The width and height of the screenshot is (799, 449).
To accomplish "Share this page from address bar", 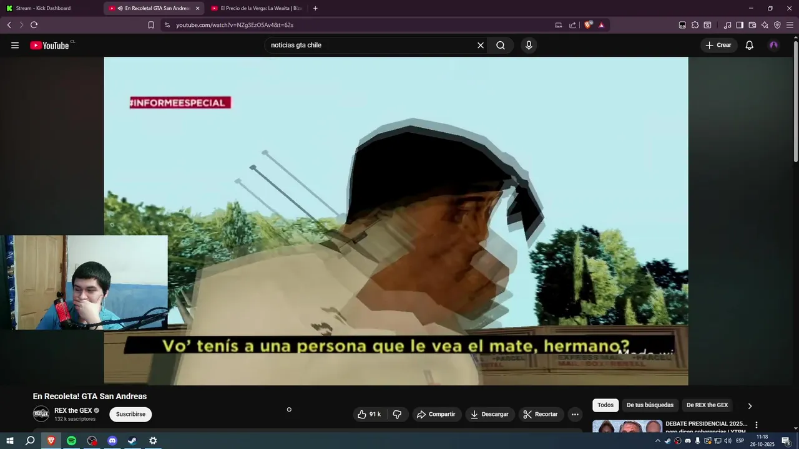I will [572, 25].
